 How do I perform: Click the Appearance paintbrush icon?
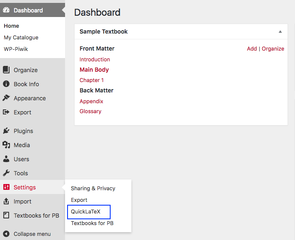point(6,98)
